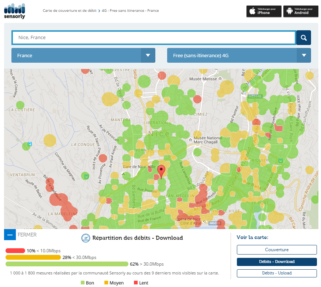This screenshot has width=321, height=287.
Task: Click the search field containing Nice, France
Action: tap(154, 38)
